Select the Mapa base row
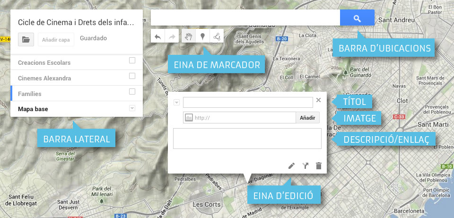This screenshot has height=218, width=454. point(77,109)
